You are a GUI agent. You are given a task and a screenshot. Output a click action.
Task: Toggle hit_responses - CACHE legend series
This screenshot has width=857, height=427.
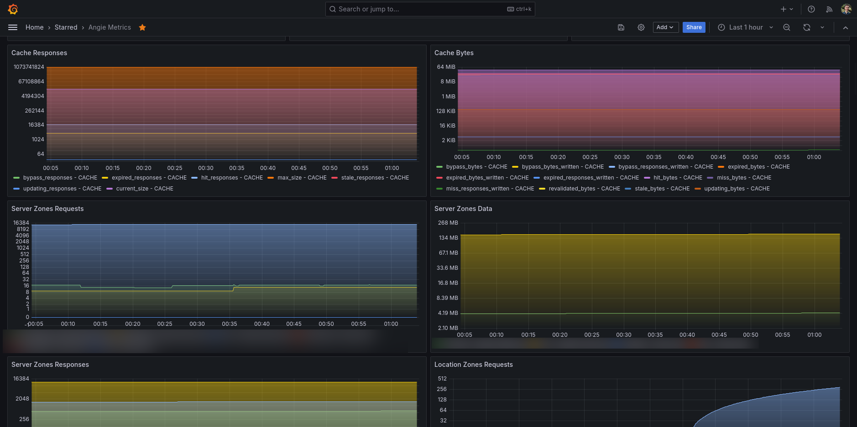(232, 178)
